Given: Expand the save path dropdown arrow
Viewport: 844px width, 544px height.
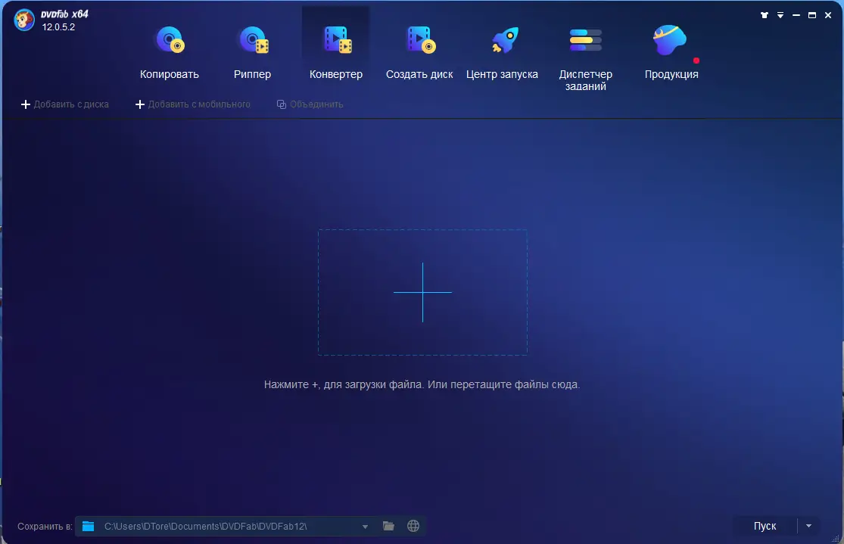Looking at the screenshot, I should coord(365,525).
